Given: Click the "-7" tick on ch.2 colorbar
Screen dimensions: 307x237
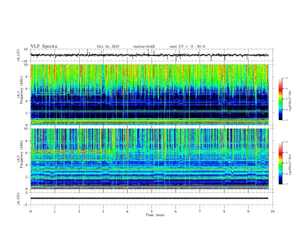Looking at the screenshot, I should [x=286, y=184].
